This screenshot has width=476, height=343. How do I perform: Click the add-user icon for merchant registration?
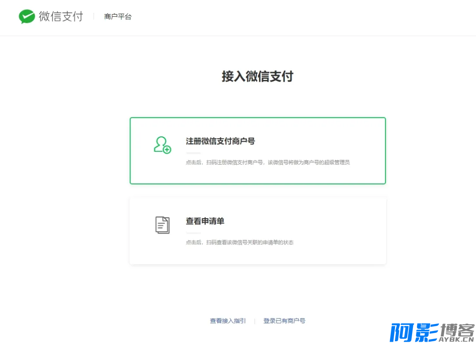[162, 145]
